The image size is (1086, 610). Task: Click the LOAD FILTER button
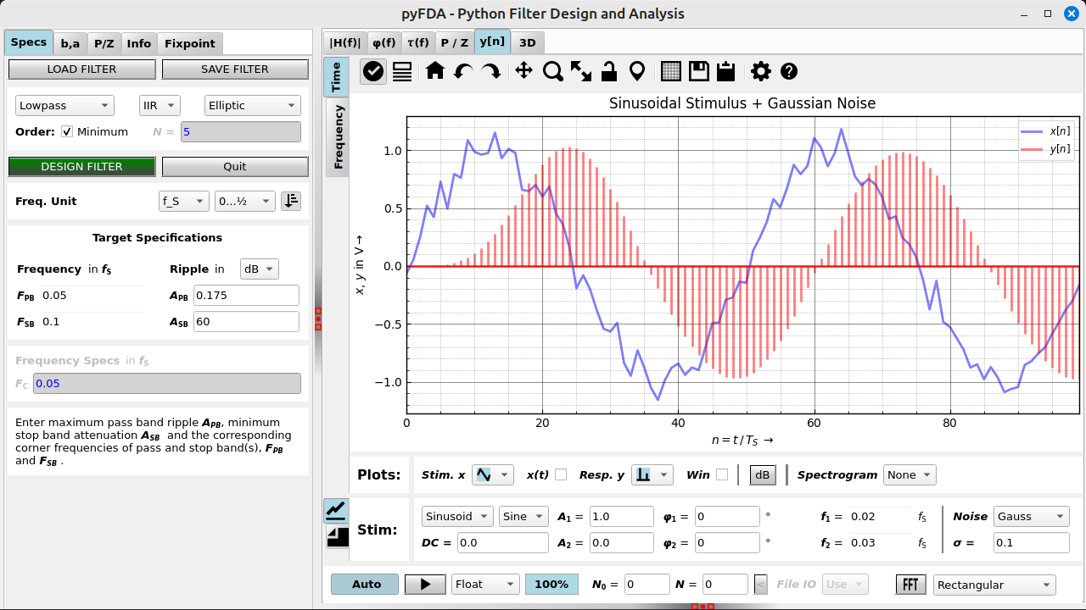click(x=82, y=69)
